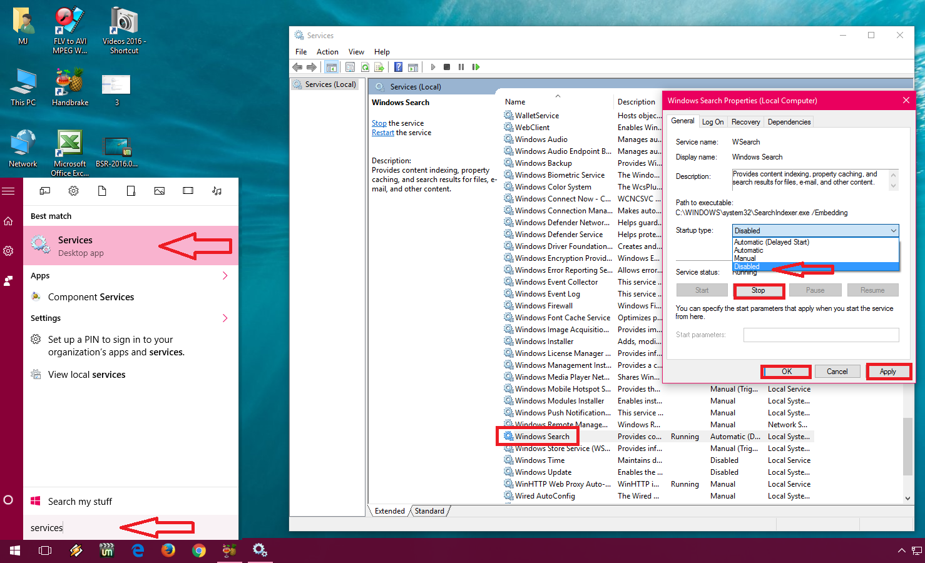The image size is (925, 563).
Task: Restart the service using the restart toolbar icon
Action: point(476,67)
